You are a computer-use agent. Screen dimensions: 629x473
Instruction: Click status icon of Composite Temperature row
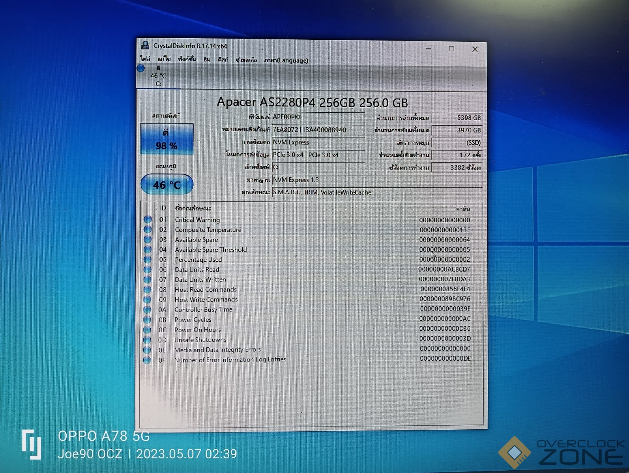pos(148,229)
